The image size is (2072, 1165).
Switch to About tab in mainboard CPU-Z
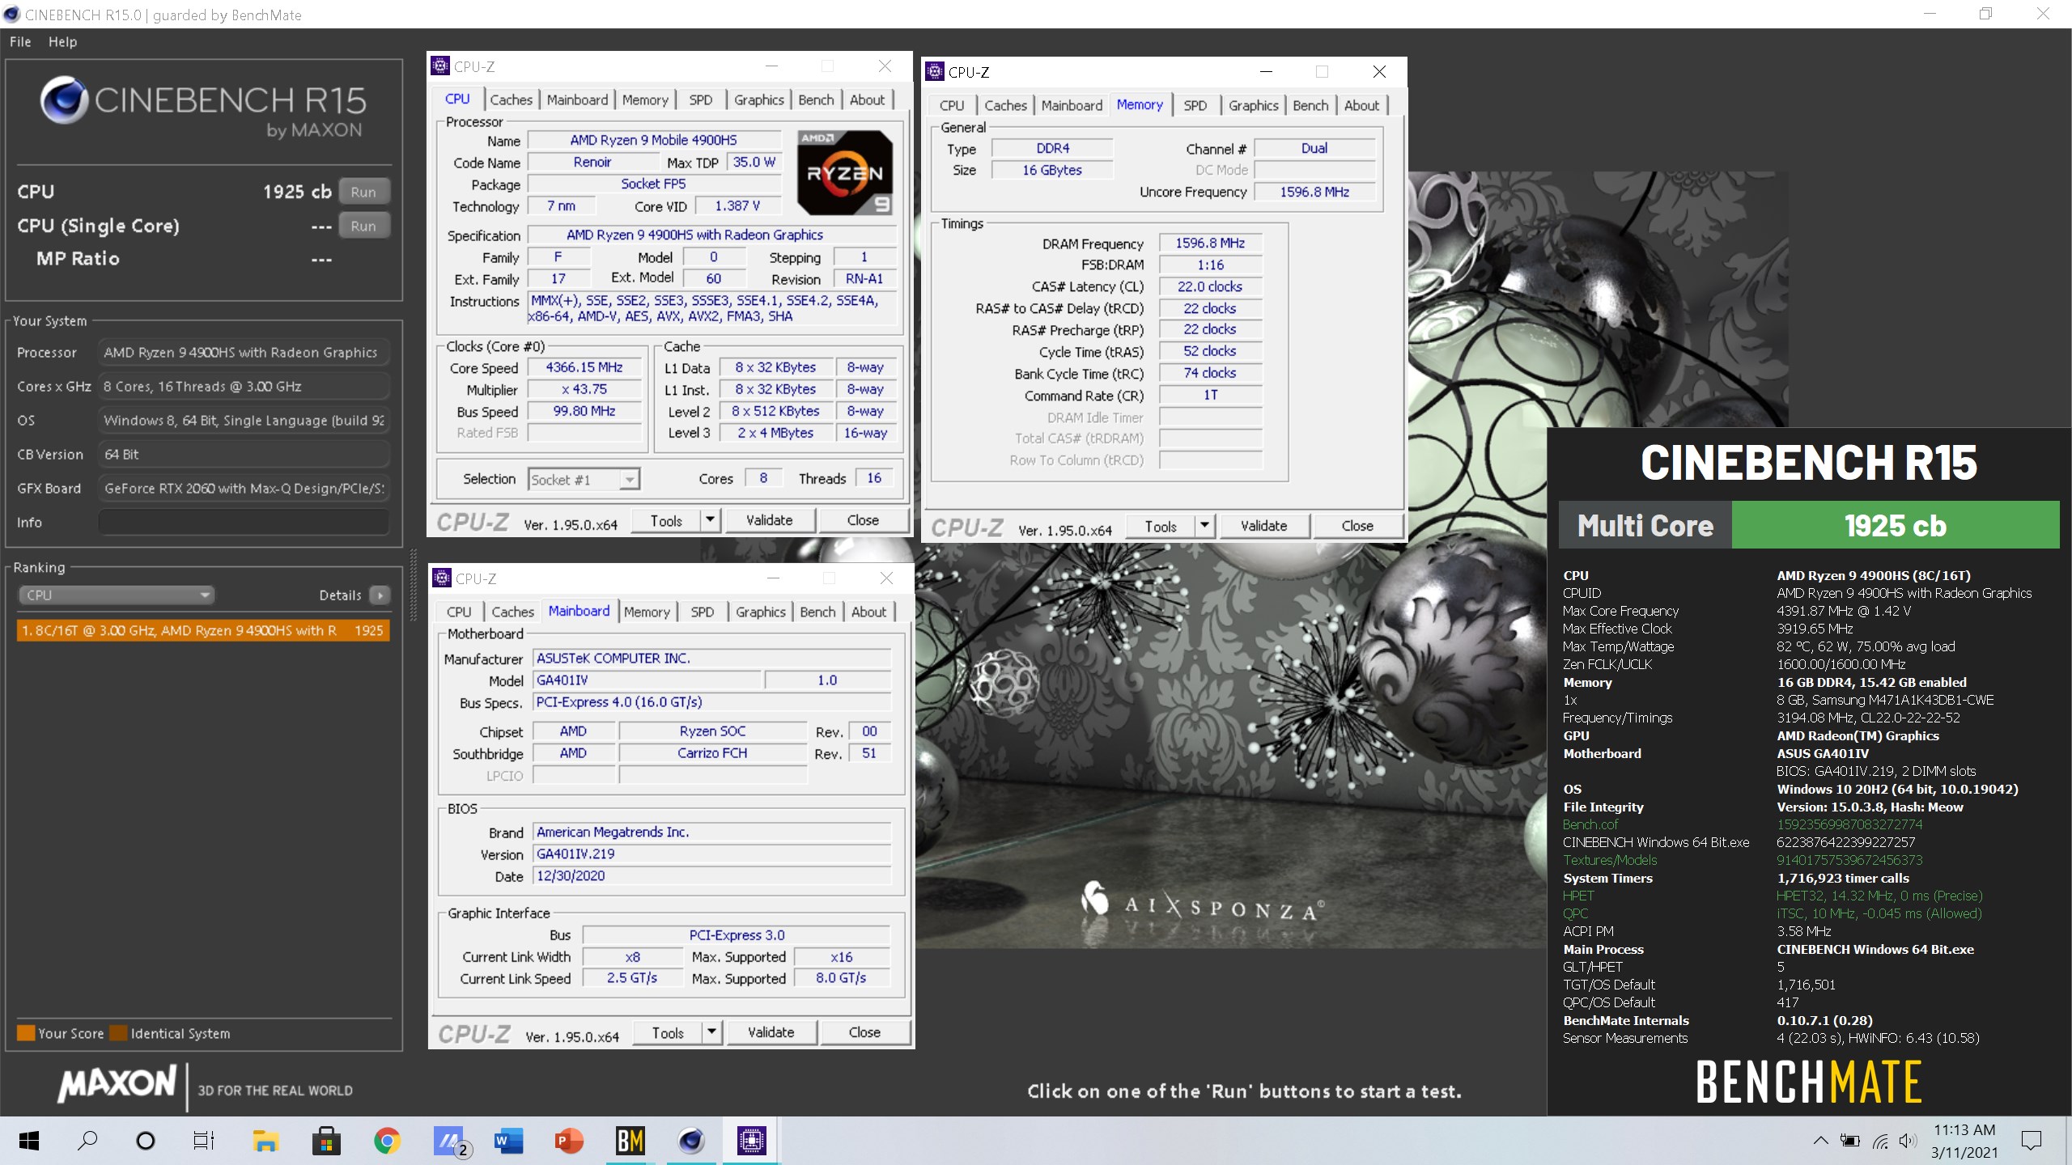(x=868, y=612)
